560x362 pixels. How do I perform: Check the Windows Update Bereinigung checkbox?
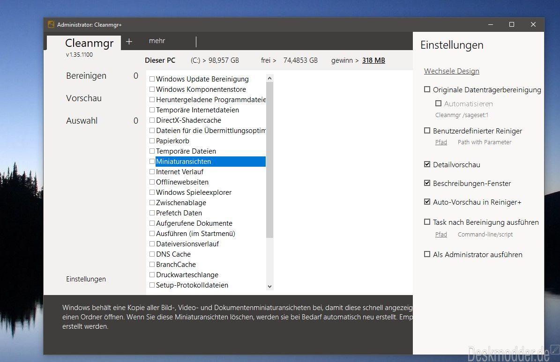tap(152, 79)
